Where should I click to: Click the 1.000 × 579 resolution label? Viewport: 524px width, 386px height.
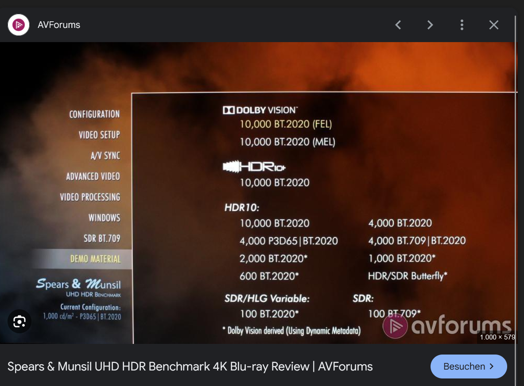point(496,337)
